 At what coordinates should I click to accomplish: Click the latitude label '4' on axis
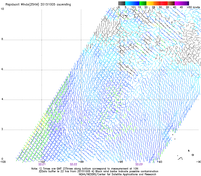pyautogui.click(x=2, y=99)
